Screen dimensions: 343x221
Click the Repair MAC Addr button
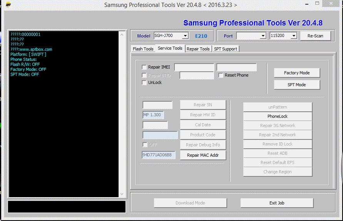(203, 155)
